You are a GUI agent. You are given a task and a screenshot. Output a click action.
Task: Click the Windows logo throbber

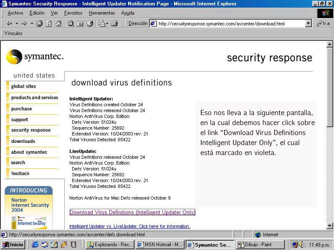325,14
